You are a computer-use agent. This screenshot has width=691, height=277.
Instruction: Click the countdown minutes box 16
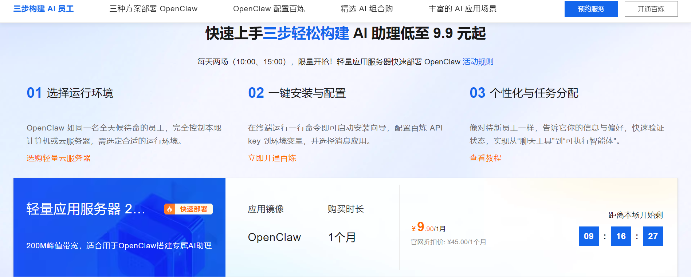621,236
